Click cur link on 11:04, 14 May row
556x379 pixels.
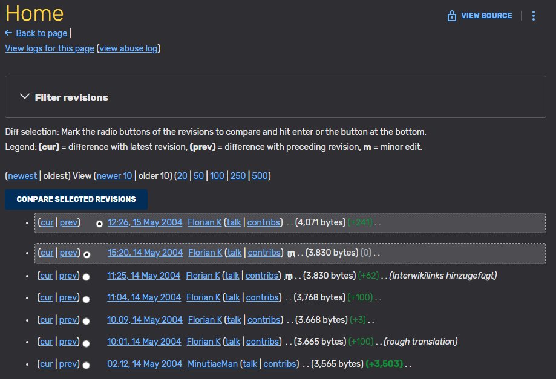47,297
